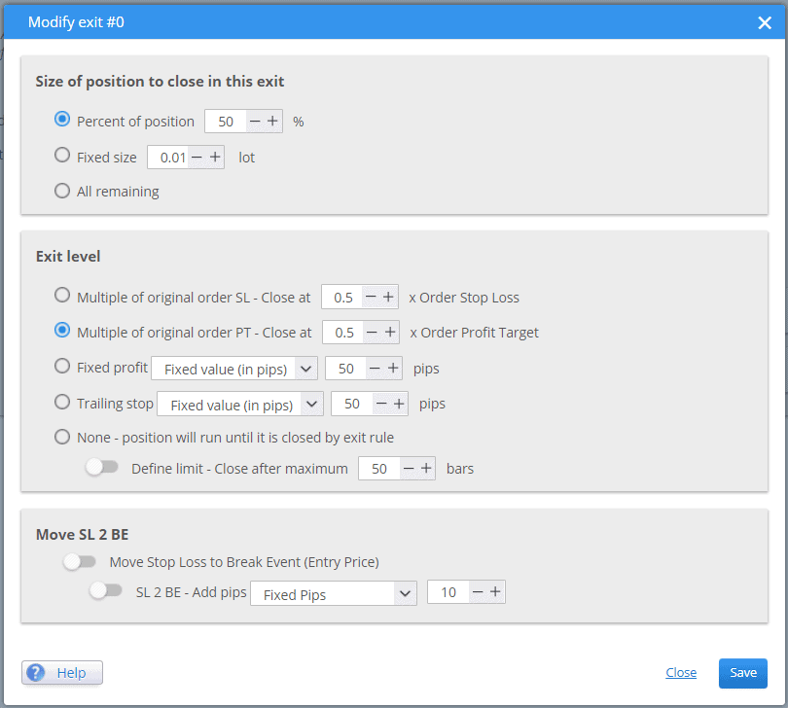
Task: Save the exit settings
Action: tap(743, 673)
